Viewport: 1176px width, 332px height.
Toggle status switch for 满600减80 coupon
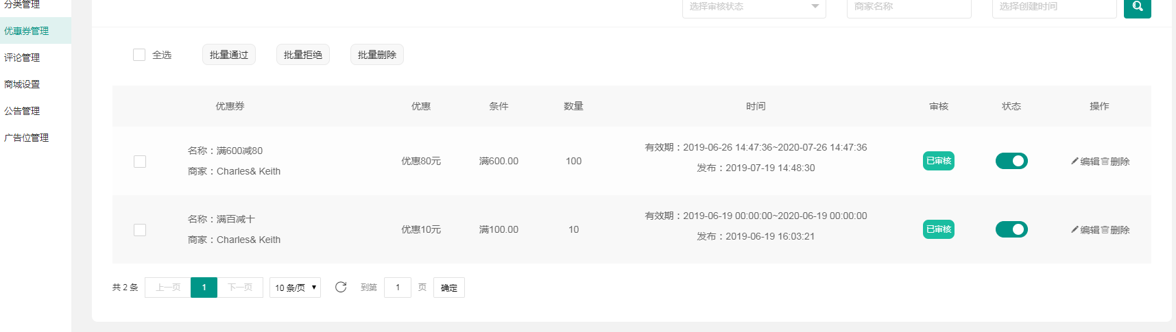tap(1011, 161)
